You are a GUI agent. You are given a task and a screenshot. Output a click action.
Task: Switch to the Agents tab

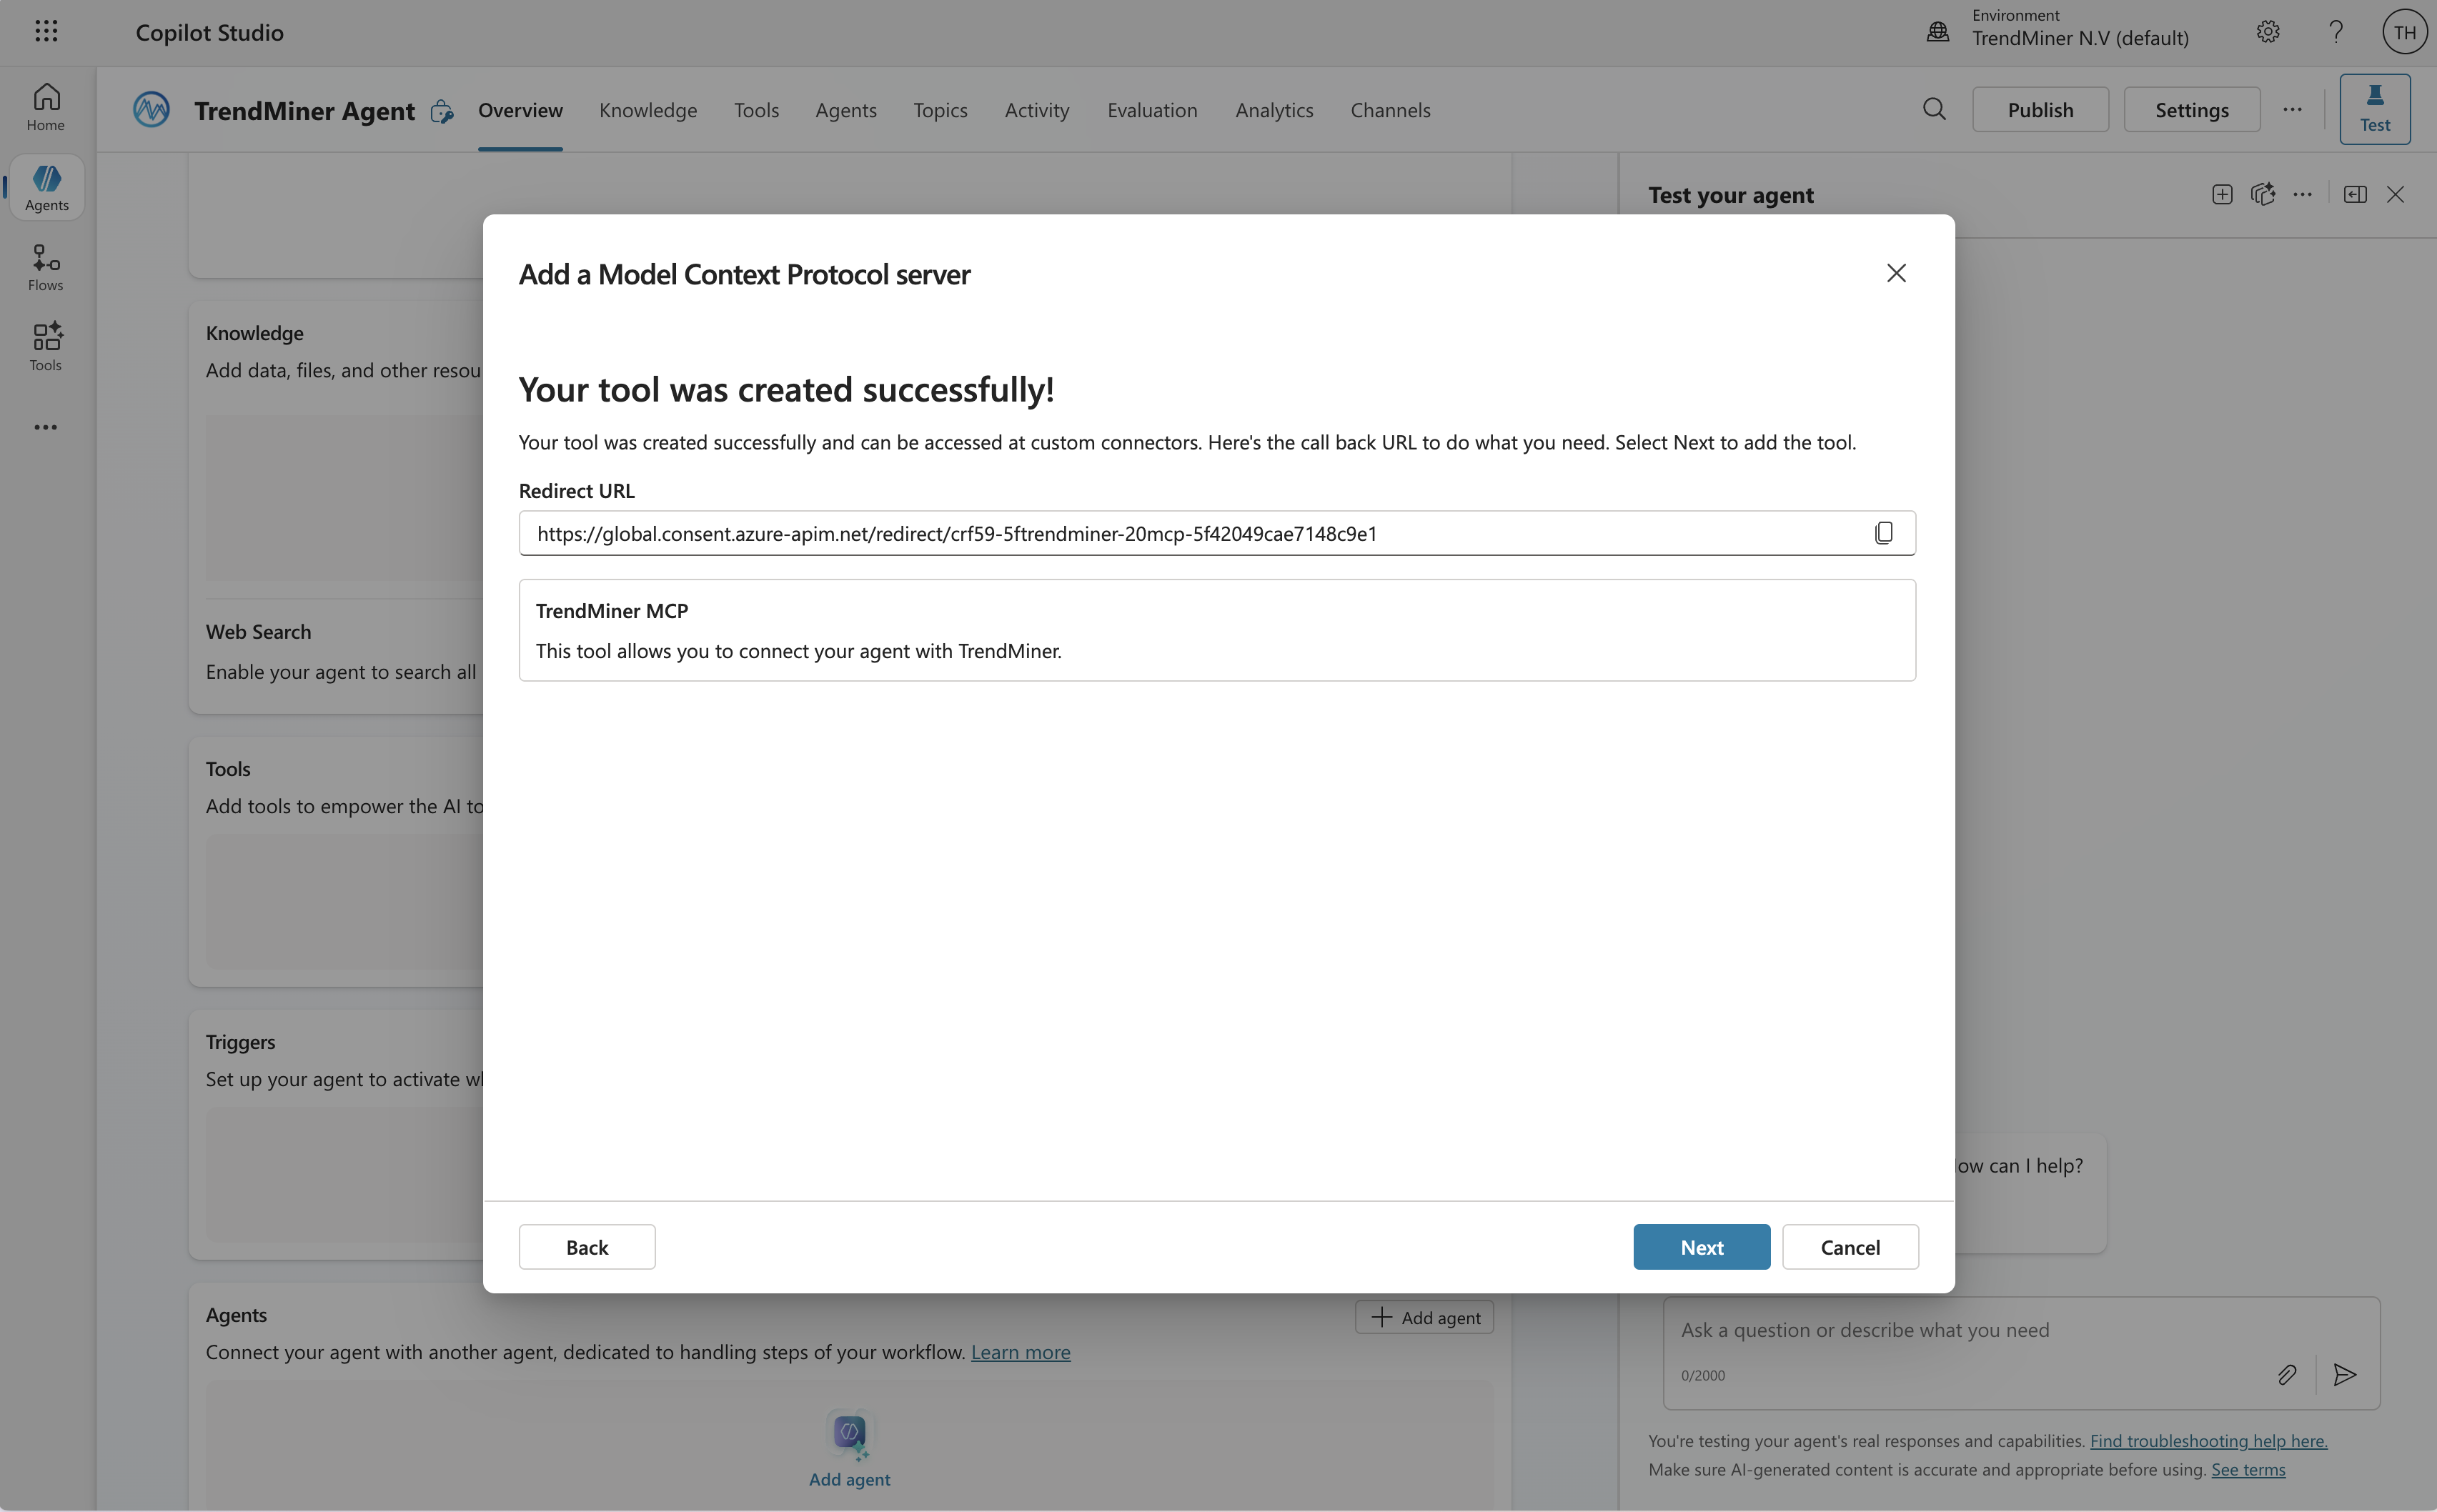pyautogui.click(x=846, y=110)
